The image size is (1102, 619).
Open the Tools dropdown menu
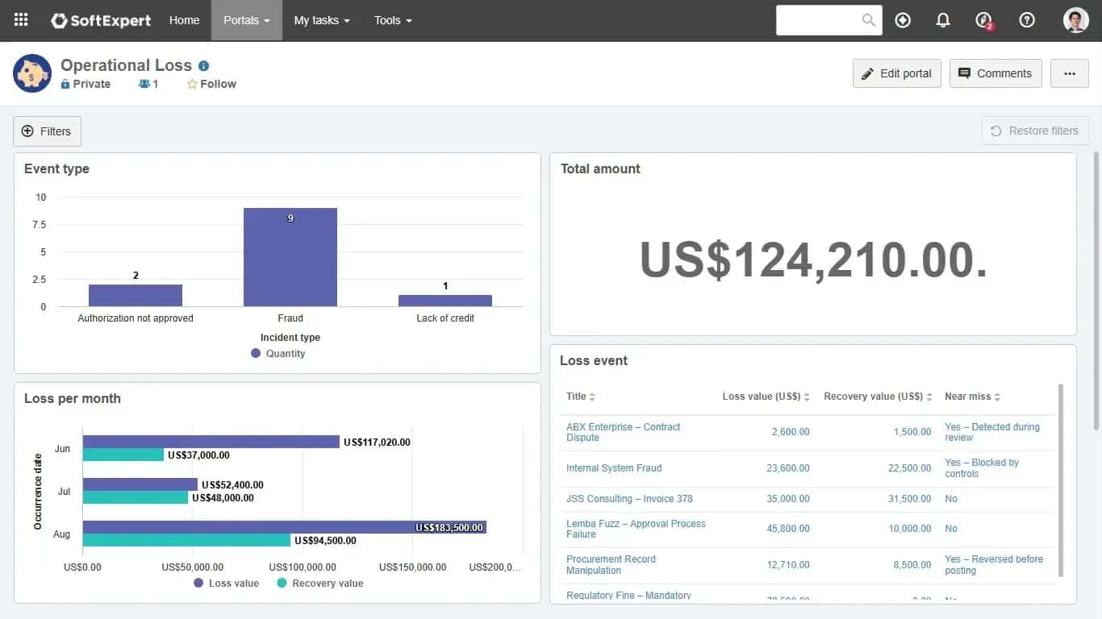click(x=393, y=20)
